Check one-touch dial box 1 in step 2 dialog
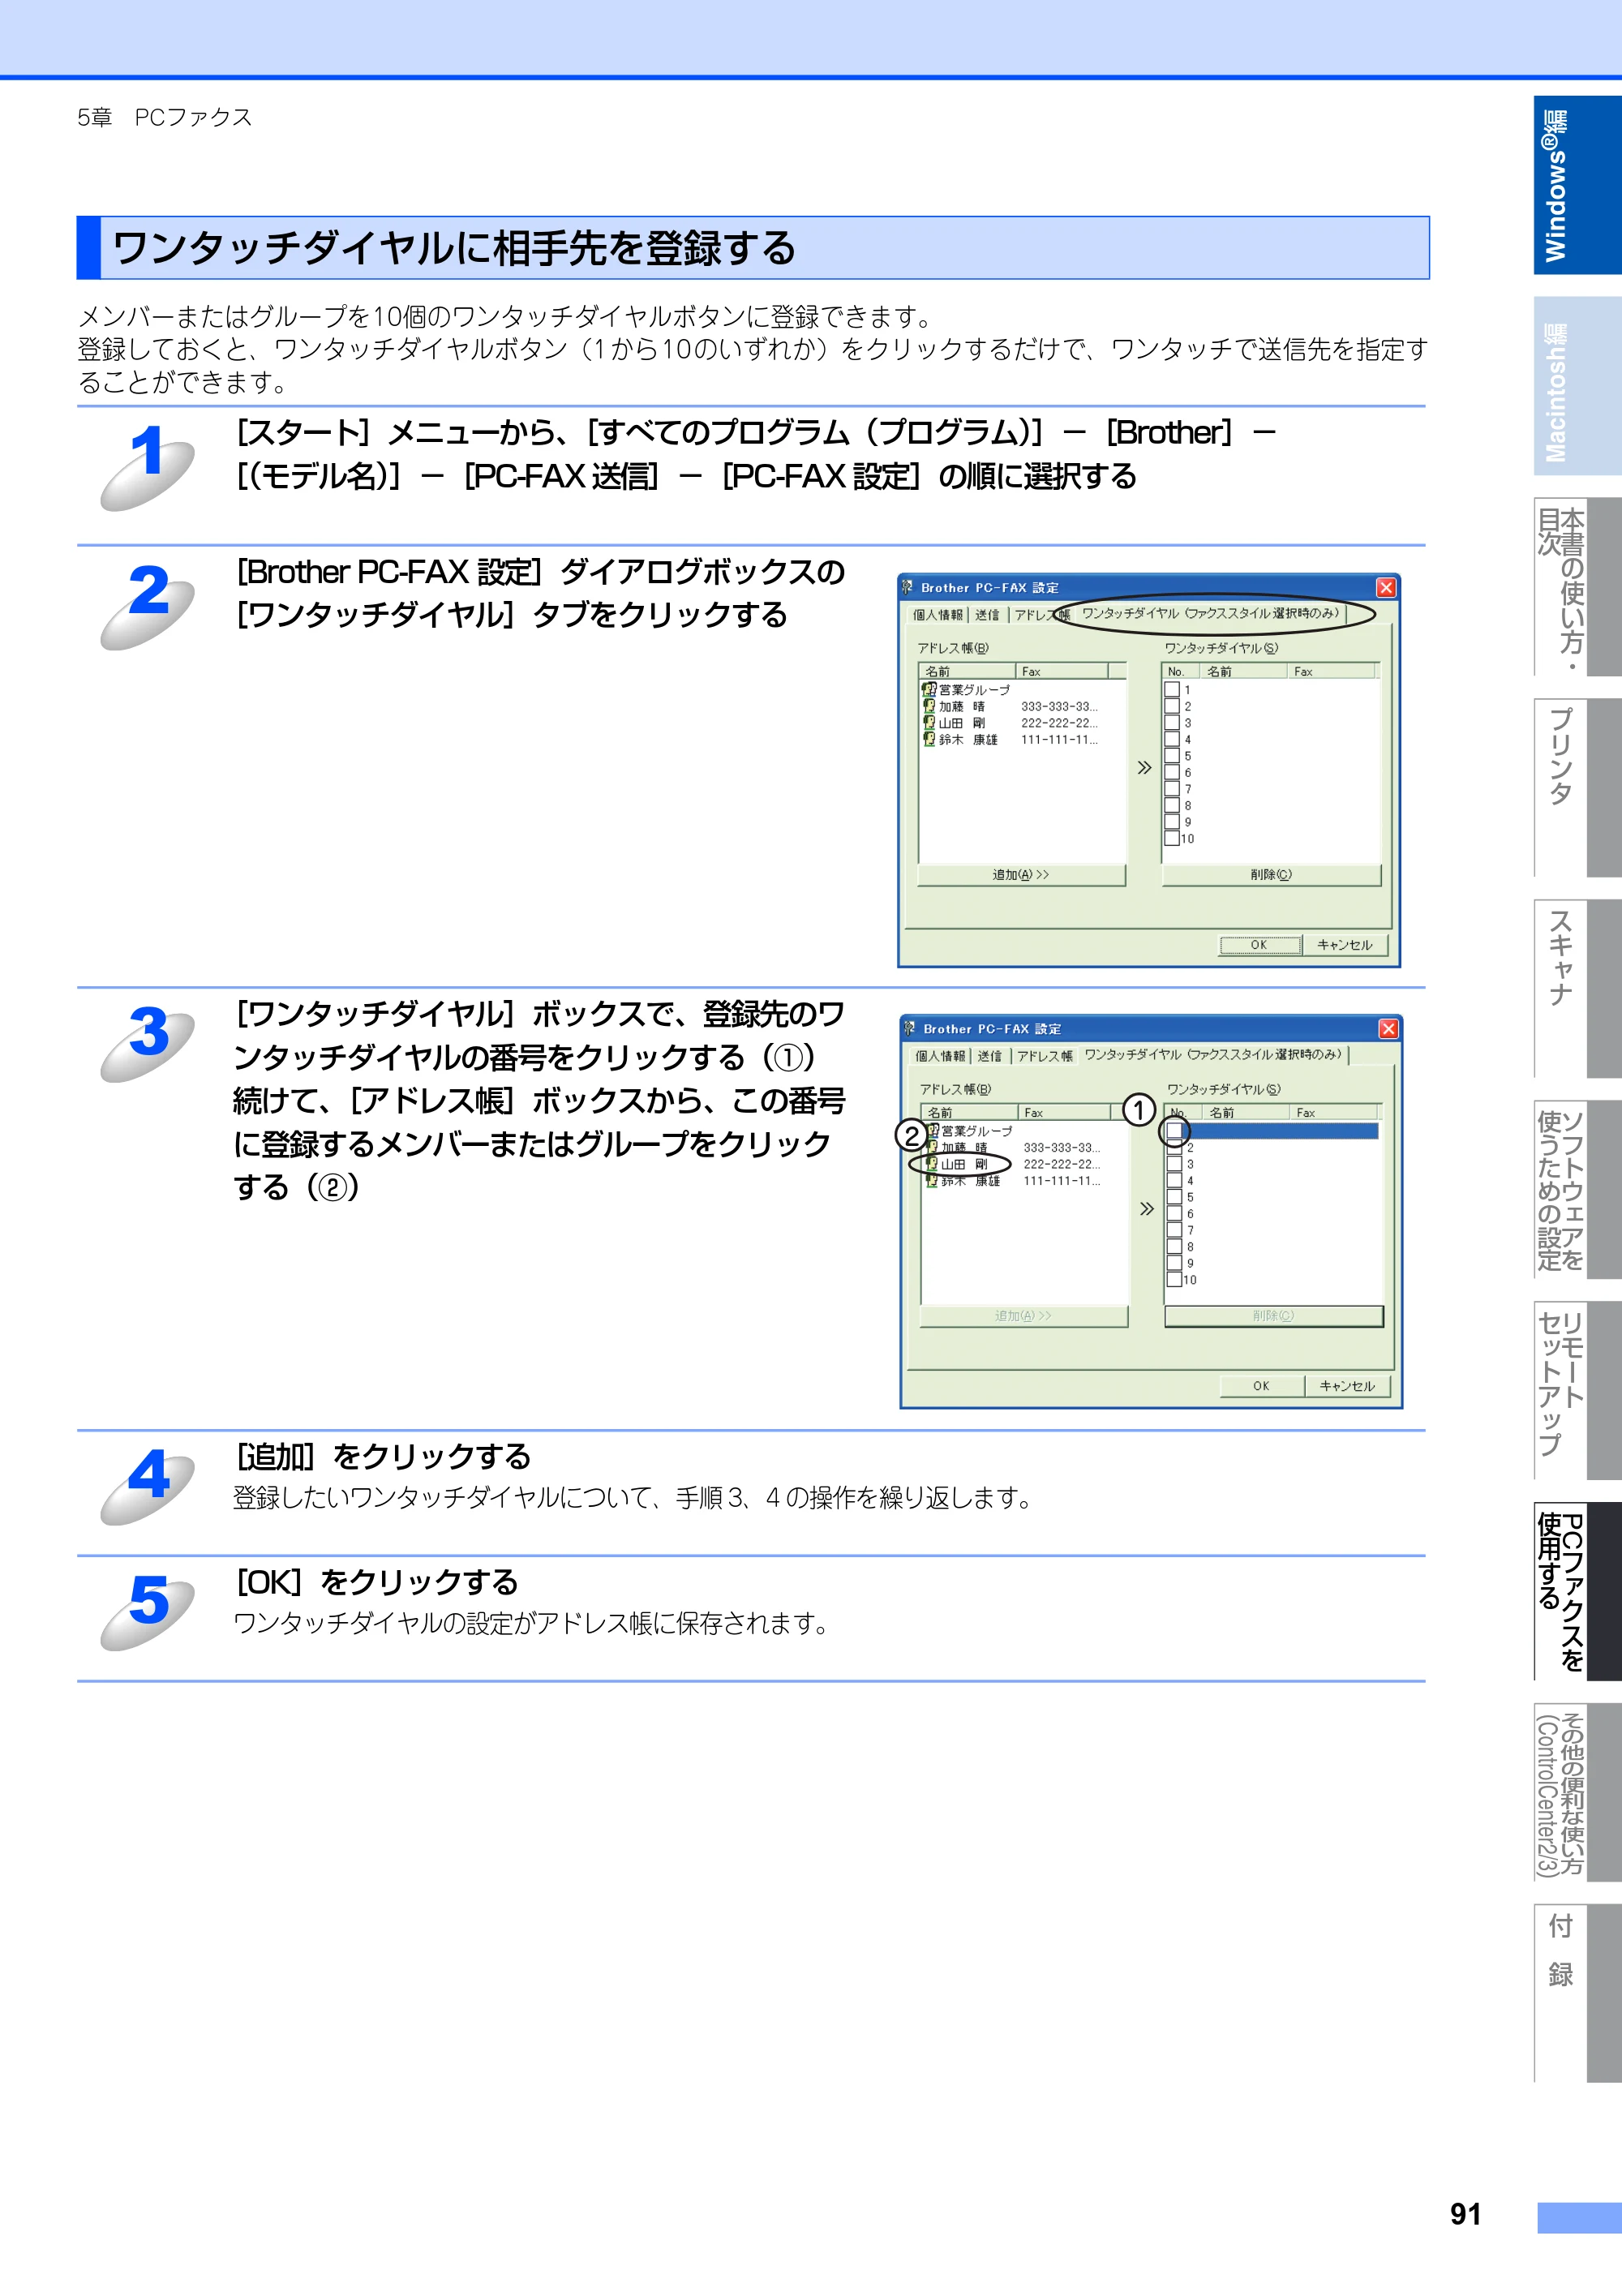 click(x=1172, y=689)
